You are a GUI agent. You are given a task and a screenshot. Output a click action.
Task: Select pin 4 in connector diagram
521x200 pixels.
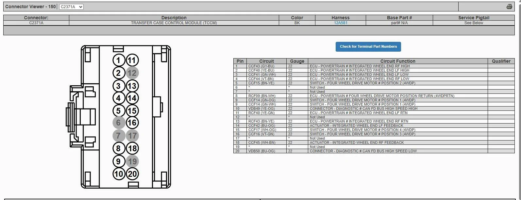(x=119, y=98)
